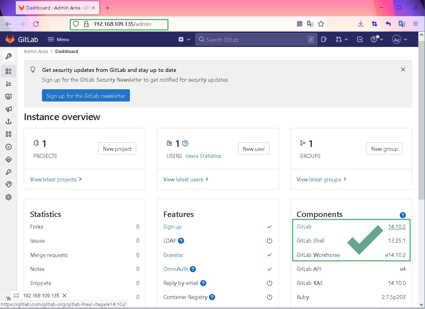Click the crop screenshot toolbar icon
Image resolution: width=425 pixels, height=309 pixels.
pos(374,24)
